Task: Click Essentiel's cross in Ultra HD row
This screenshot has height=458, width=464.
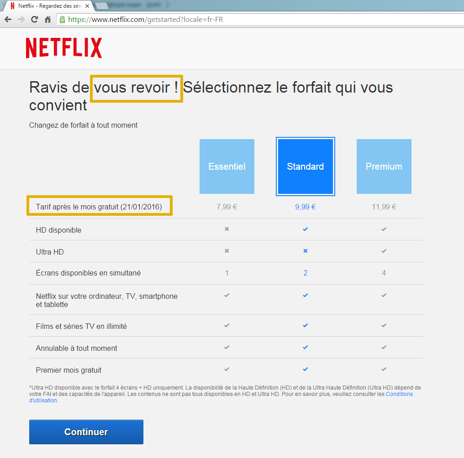Action: 227,251
